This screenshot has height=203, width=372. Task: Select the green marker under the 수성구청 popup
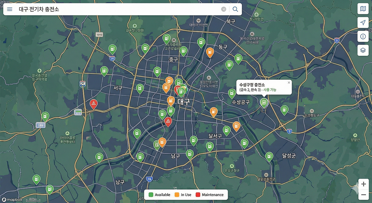click(264, 103)
